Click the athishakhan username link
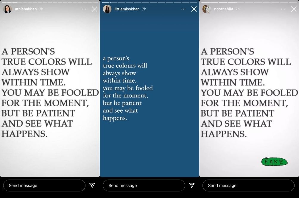 tap(26, 9)
